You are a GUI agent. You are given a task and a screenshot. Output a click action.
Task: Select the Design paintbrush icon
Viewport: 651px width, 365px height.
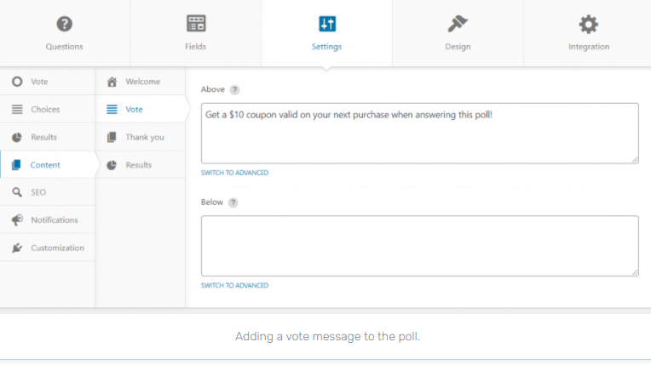click(x=458, y=24)
